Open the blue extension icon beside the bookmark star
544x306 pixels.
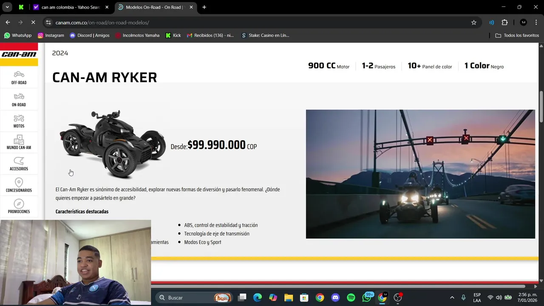tap(491, 23)
